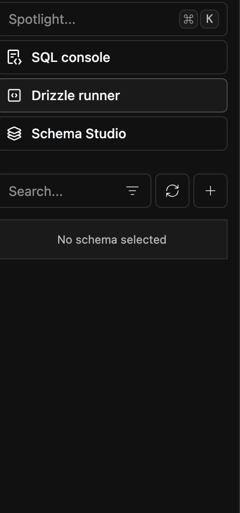The image size is (240, 513).
Task: Open Schema Studio
Action: pyautogui.click(x=113, y=133)
